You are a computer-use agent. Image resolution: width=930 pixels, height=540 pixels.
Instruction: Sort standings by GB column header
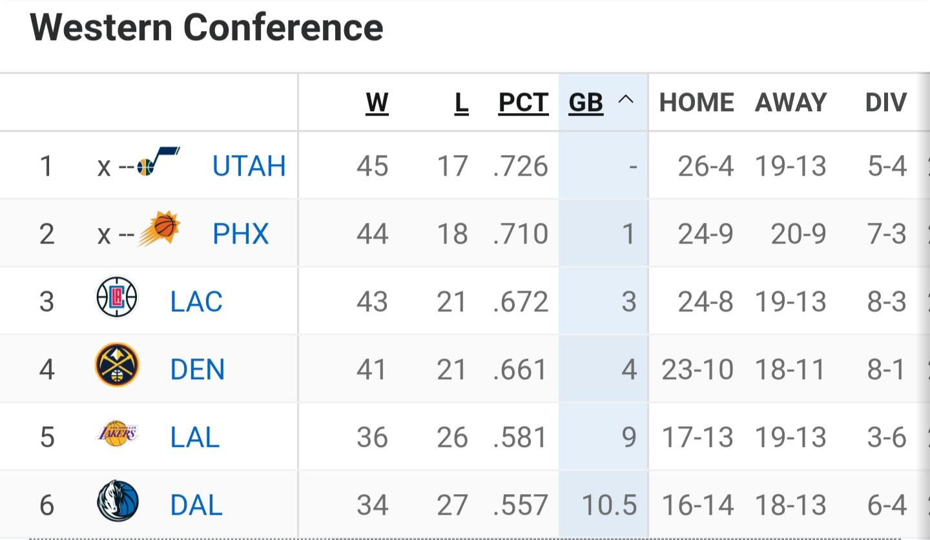point(586,103)
